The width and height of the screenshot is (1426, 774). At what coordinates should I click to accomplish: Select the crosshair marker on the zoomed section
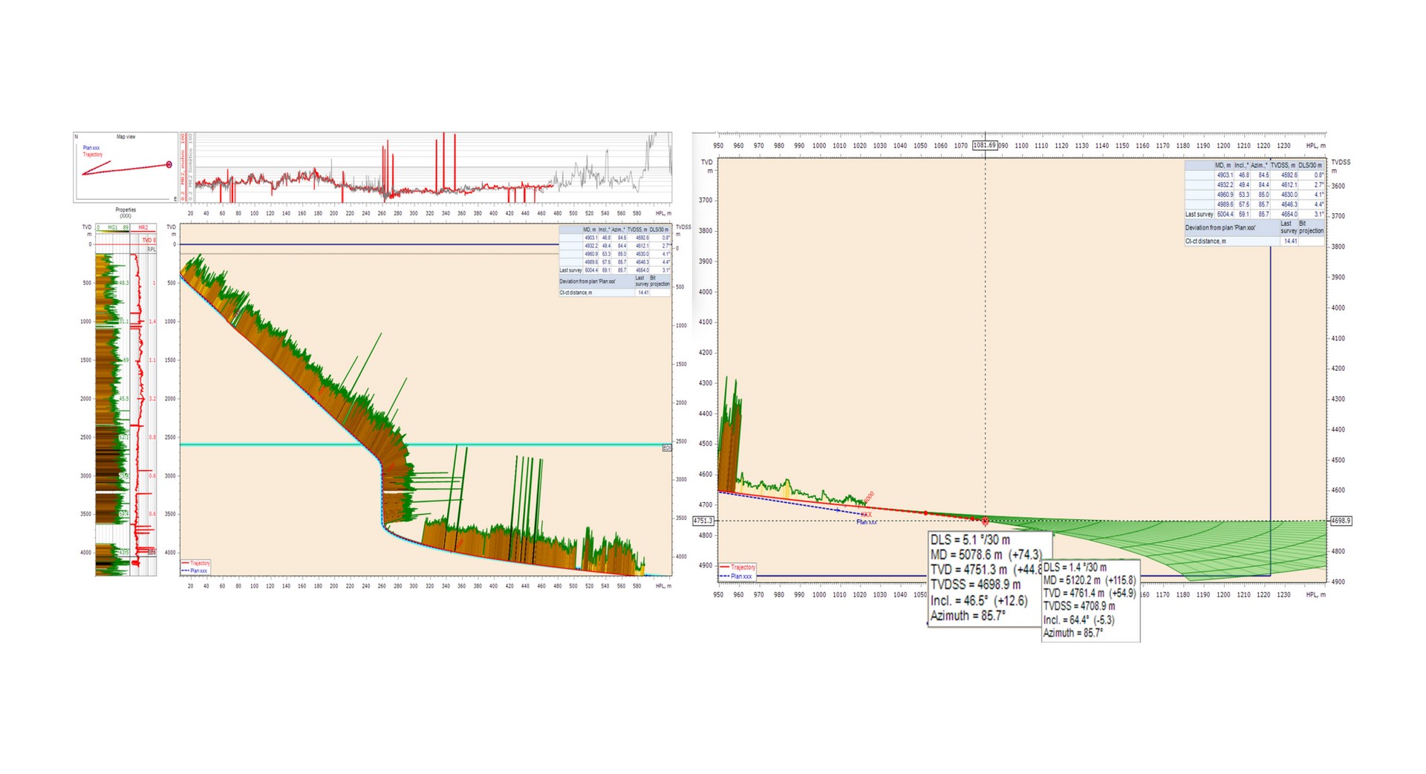point(986,520)
